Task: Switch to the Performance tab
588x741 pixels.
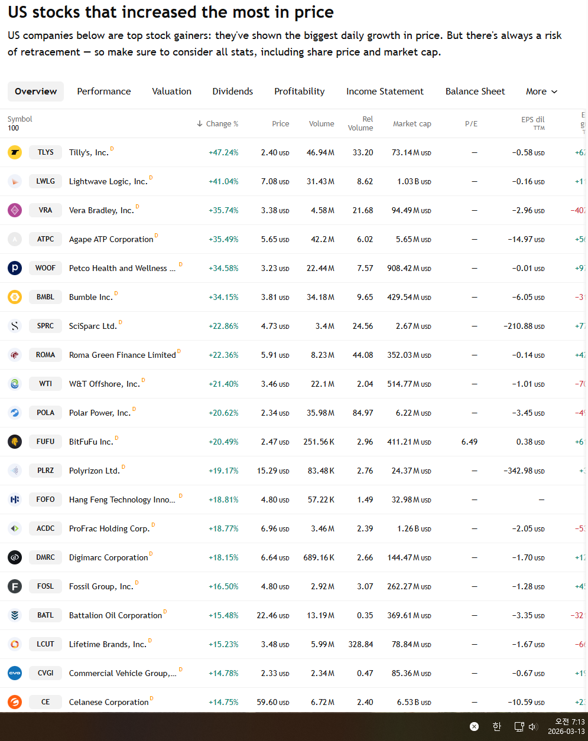Action: (x=104, y=92)
